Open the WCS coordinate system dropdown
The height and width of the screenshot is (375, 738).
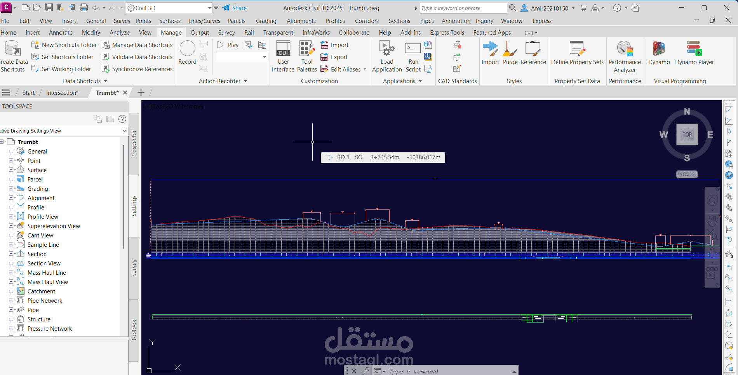coord(687,174)
